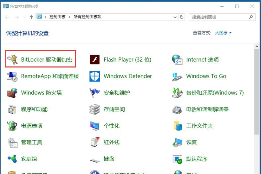Open the 备份和还原 icon
This screenshot has height=174, width=261.
click(177, 93)
